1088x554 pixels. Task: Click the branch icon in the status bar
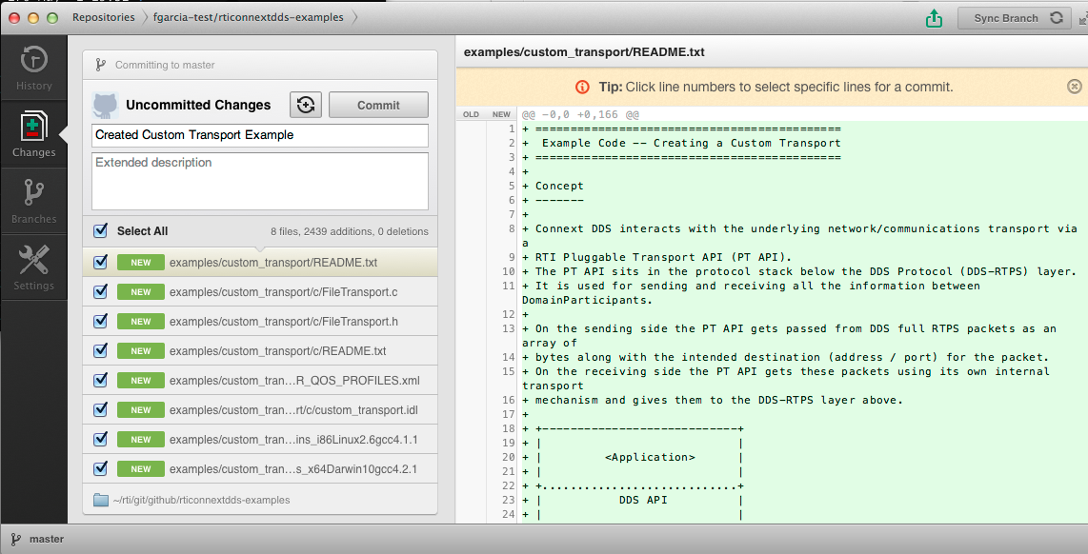15,539
